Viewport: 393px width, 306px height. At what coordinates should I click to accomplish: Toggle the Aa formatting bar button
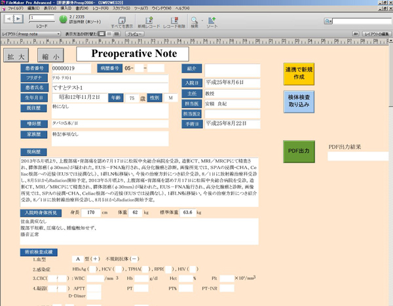pyautogui.click(x=355, y=33)
